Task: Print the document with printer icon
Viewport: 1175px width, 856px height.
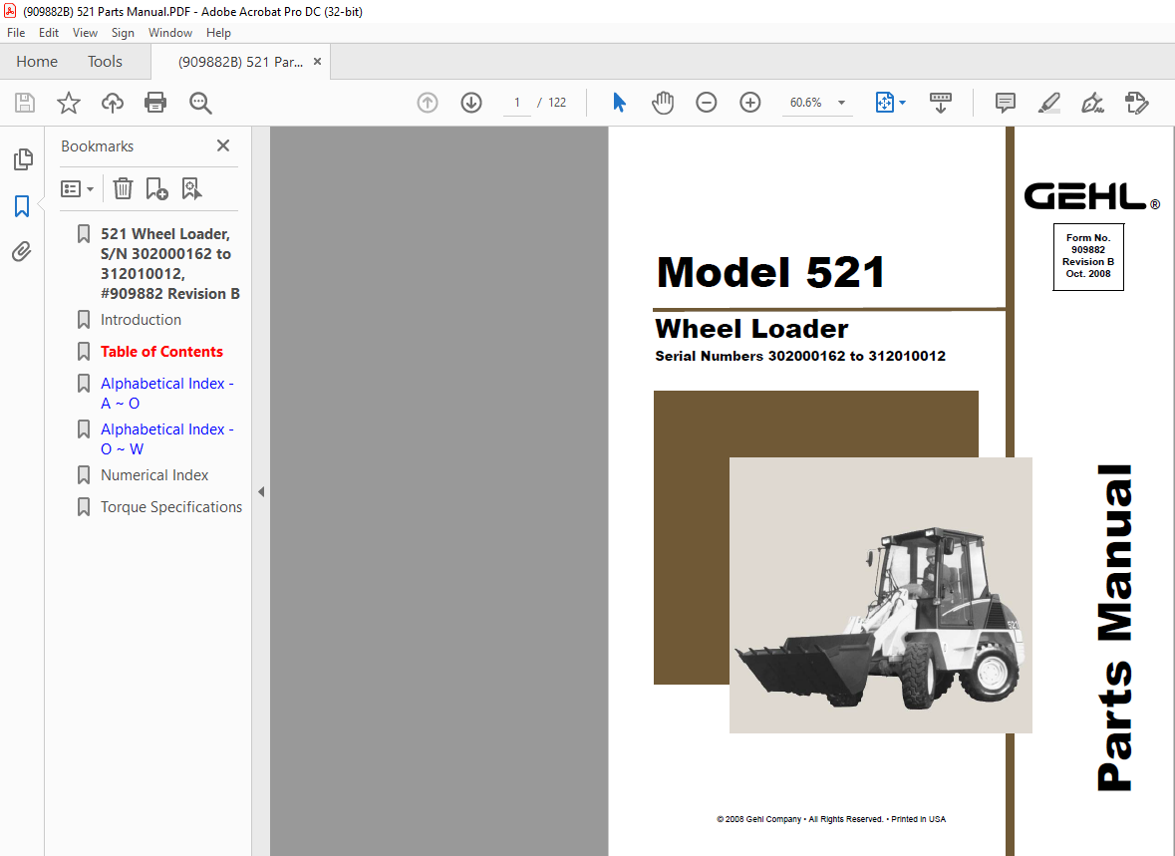Action: pos(155,103)
